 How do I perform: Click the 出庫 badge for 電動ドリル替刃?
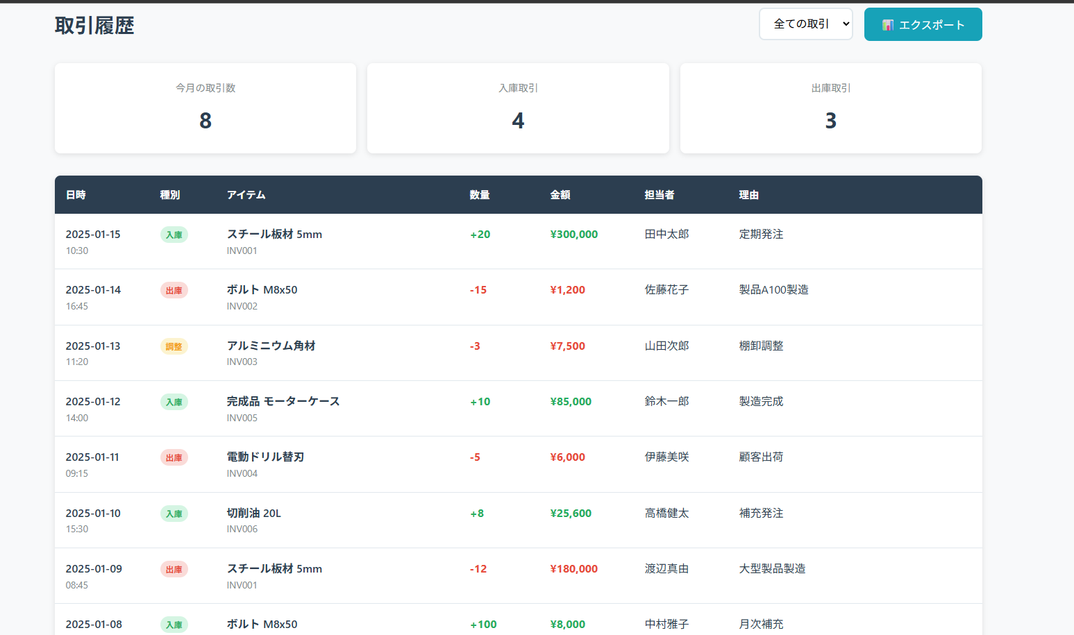pyautogui.click(x=174, y=458)
